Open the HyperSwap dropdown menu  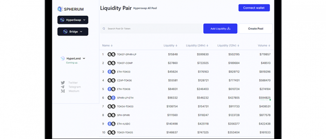coord(73,20)
